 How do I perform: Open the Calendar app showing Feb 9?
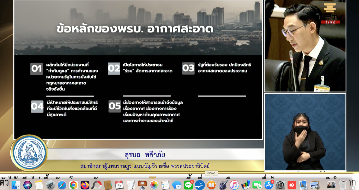point(119,185)
